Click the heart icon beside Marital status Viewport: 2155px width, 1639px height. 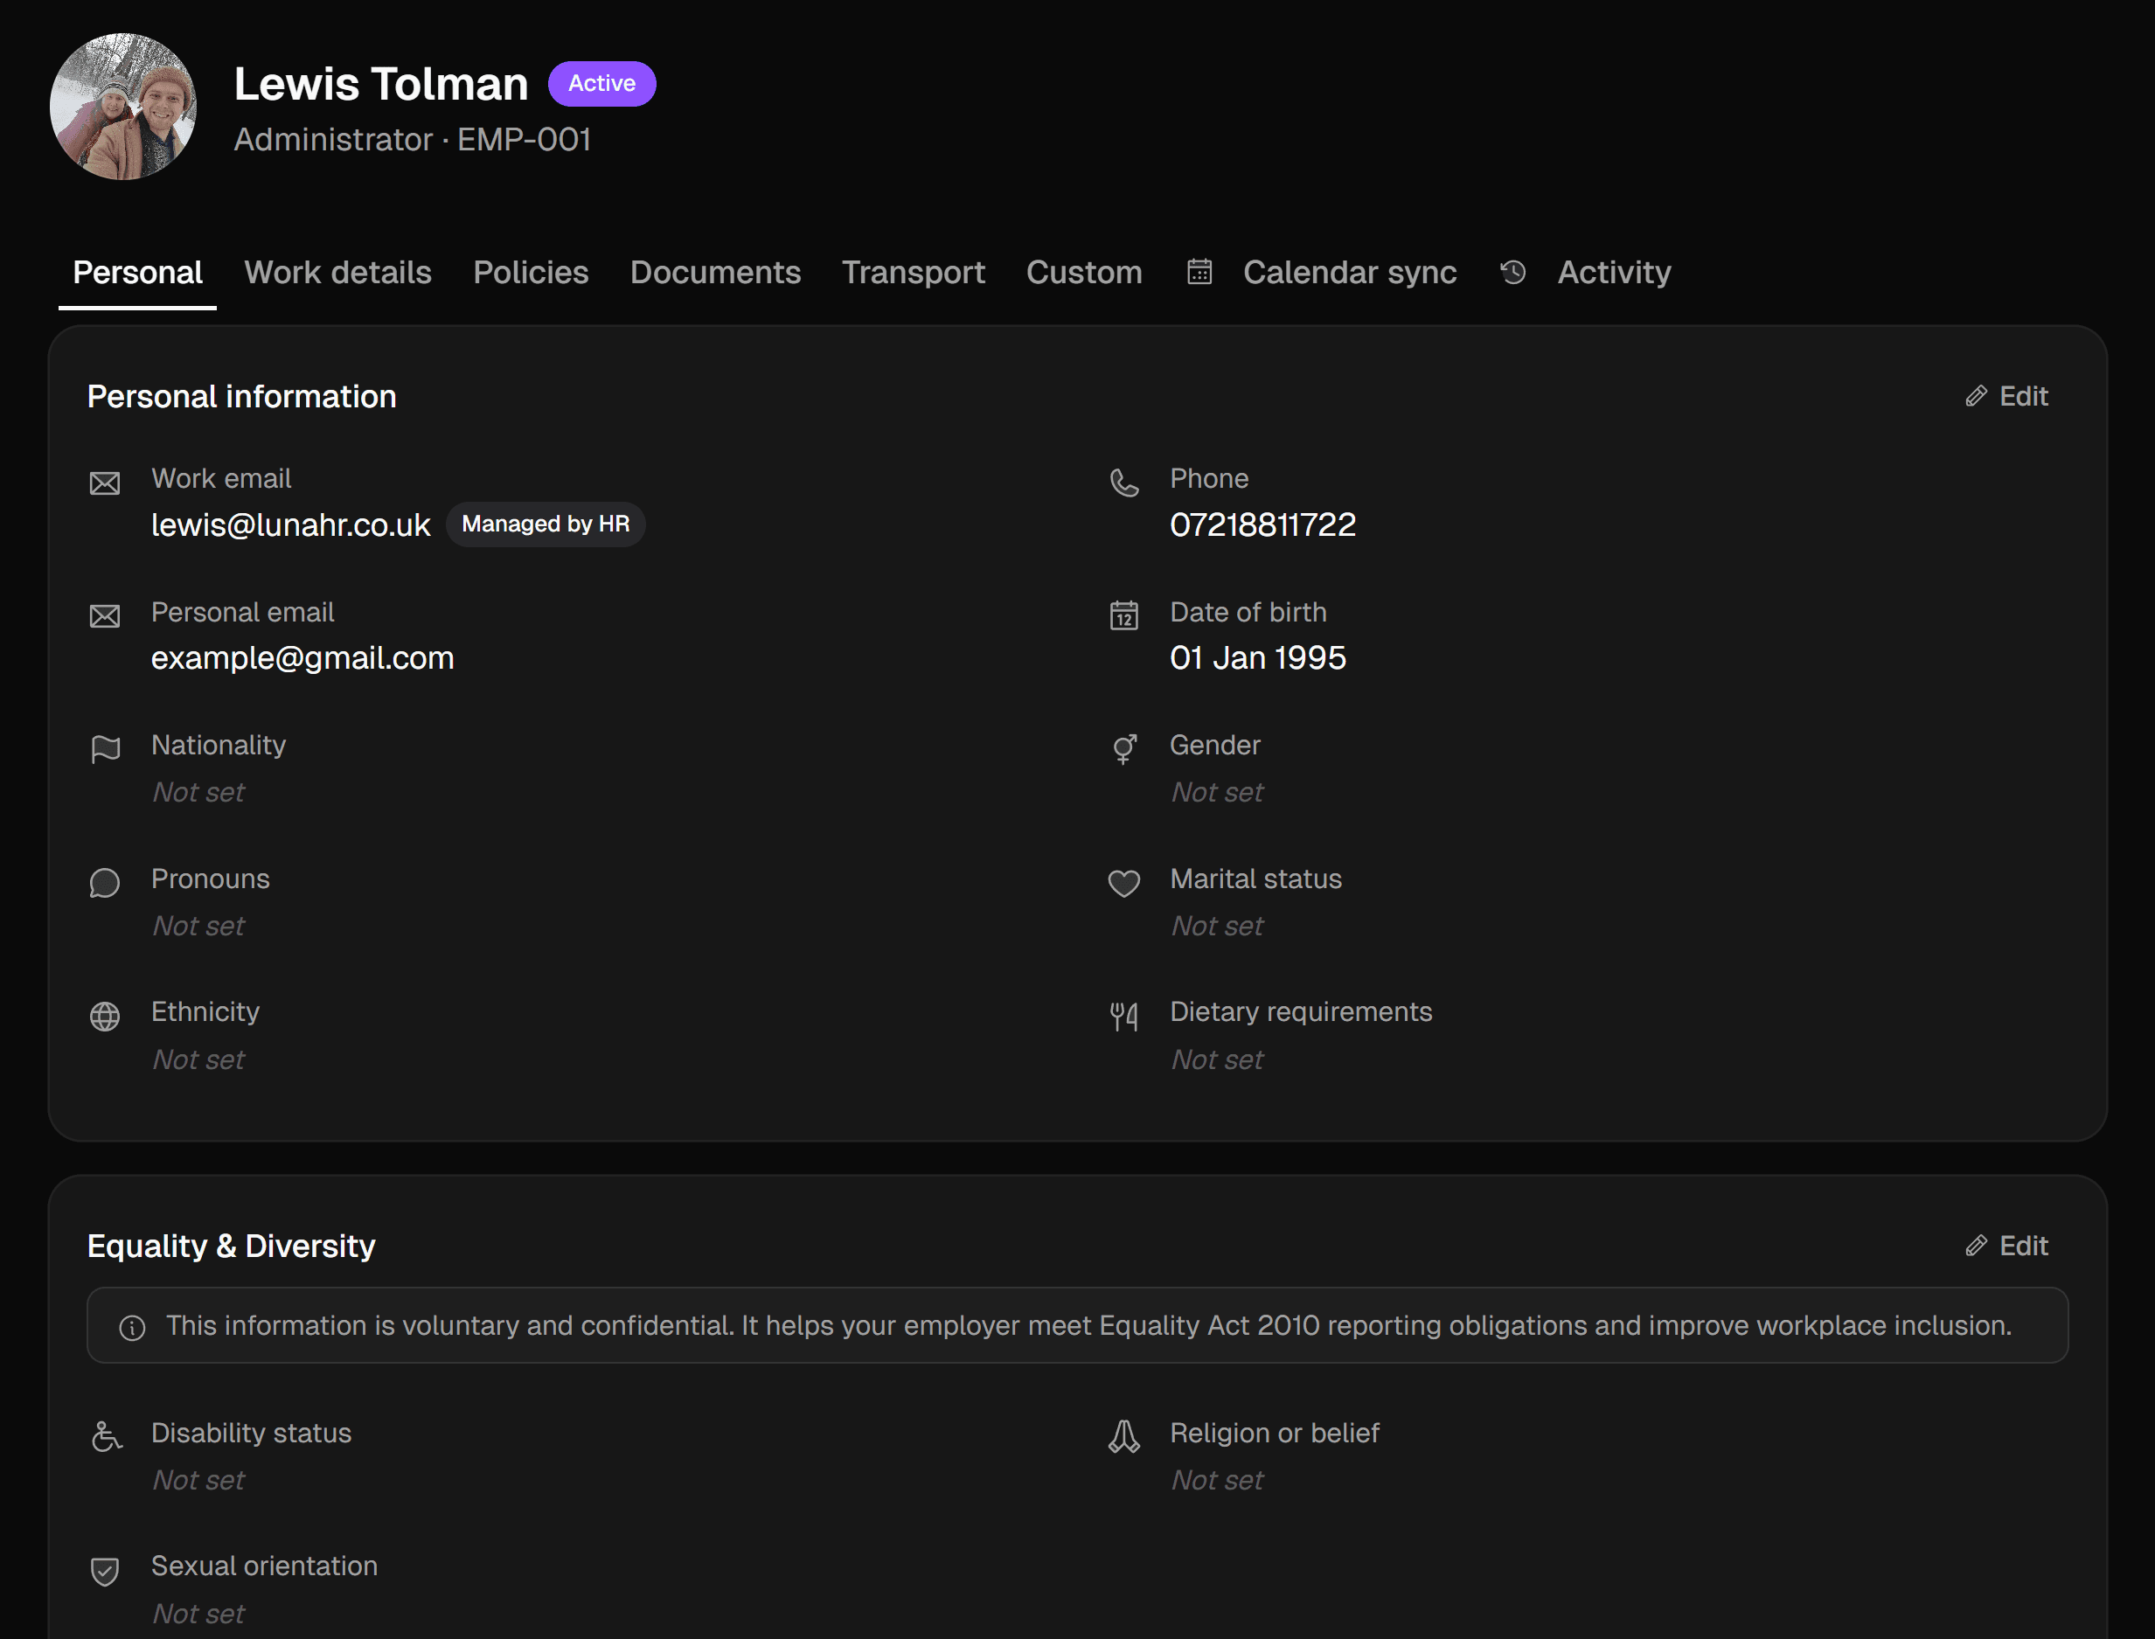pyautogui.click(x=1124, y=883)
